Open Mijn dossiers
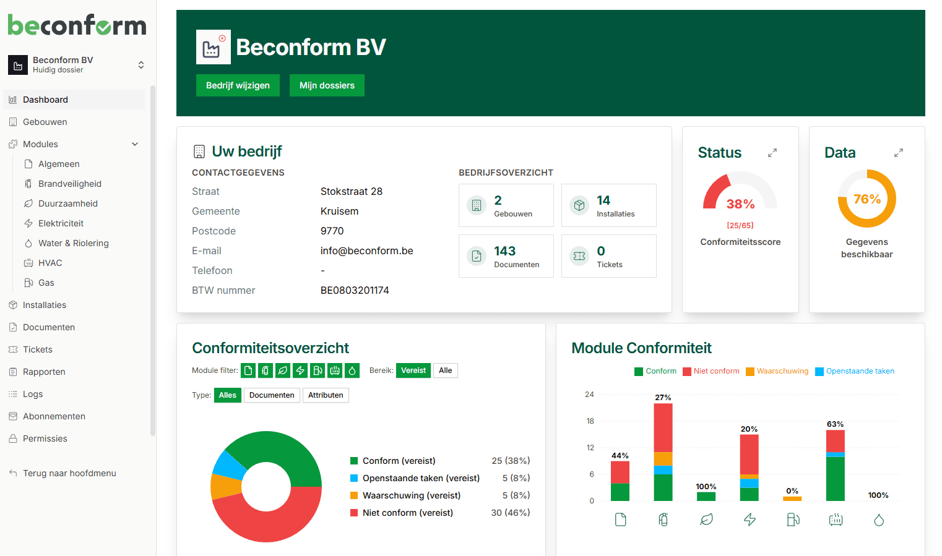Viewport: 942px width, 556px height. (327, 85)
